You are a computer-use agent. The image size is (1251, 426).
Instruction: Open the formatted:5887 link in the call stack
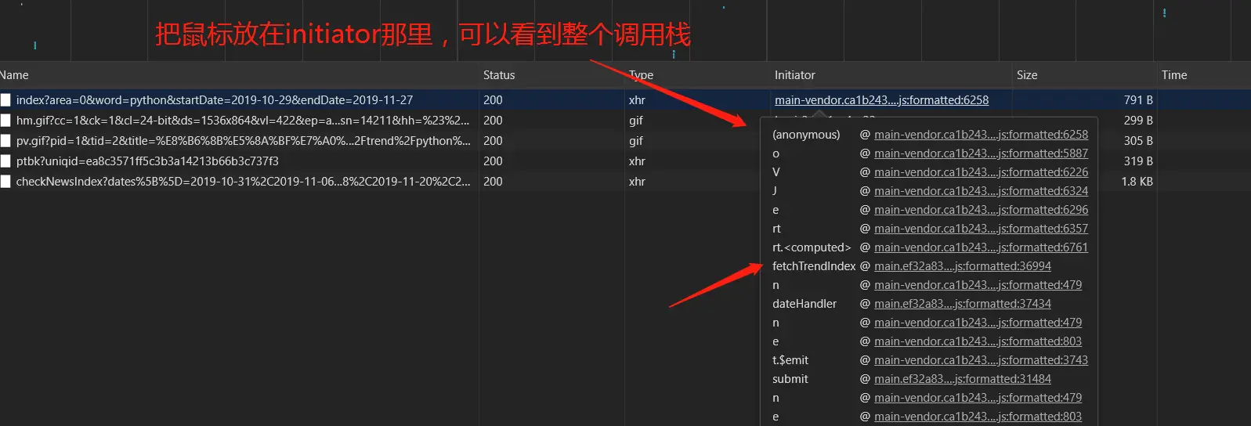click(981, 153)
